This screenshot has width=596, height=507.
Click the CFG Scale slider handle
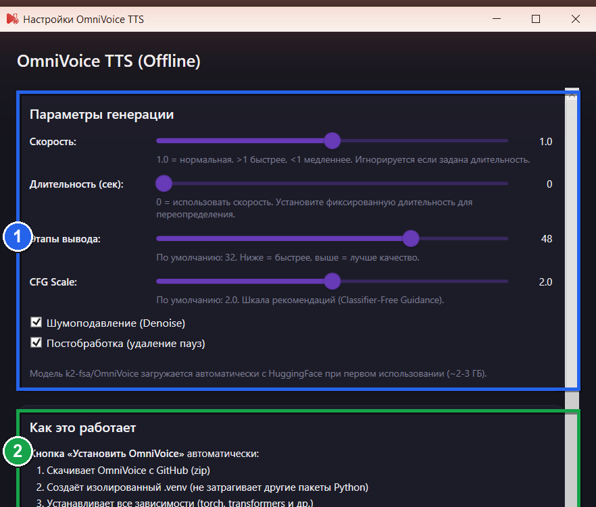(x=332, y=282)
